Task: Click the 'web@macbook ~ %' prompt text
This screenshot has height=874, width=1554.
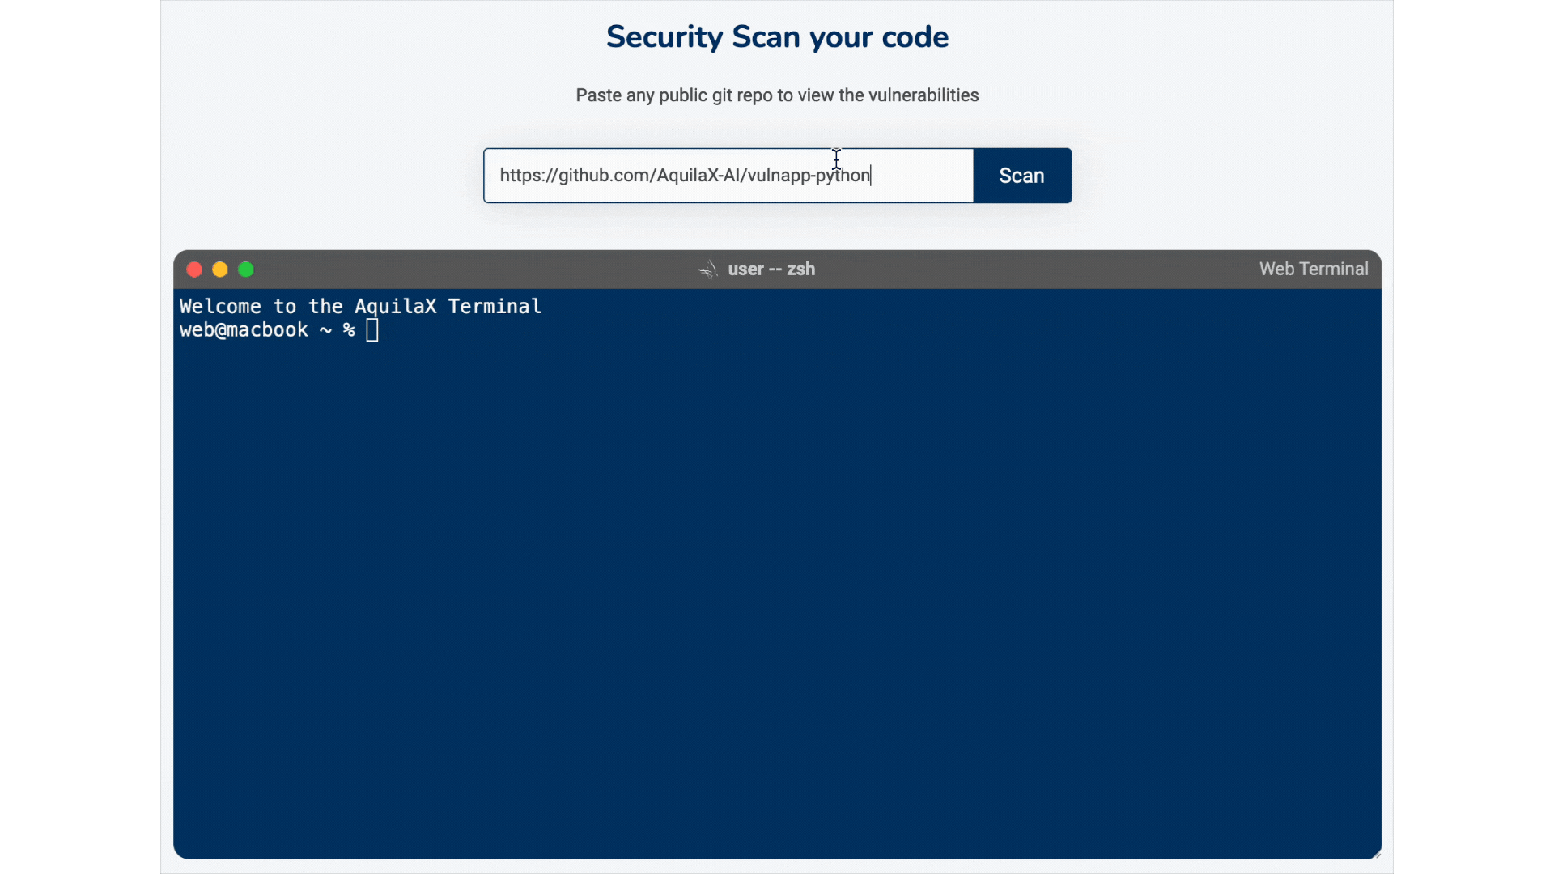Action: coord(267,330)
